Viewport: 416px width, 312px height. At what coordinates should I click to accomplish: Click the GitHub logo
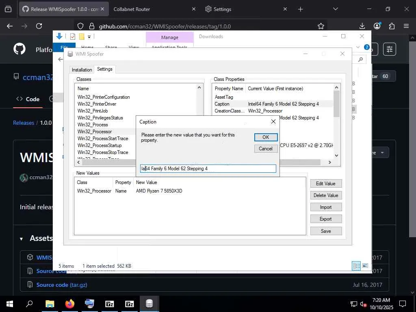19,49
